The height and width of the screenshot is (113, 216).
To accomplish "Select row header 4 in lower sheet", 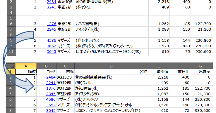I will click(x=11, y=88).
